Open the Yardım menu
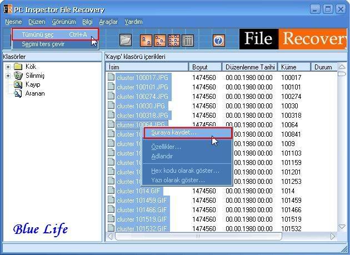This screenshot has width=350, height=255. click(x=133, y=22)
